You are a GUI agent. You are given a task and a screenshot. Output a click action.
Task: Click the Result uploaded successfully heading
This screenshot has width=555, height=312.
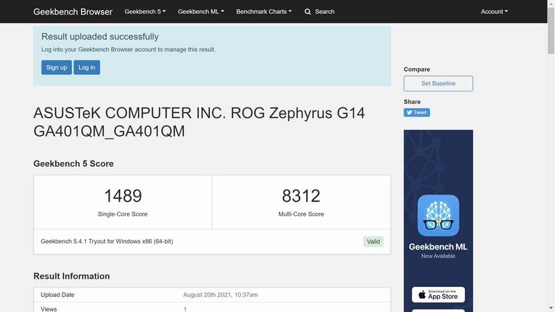(x=100, y=37)
